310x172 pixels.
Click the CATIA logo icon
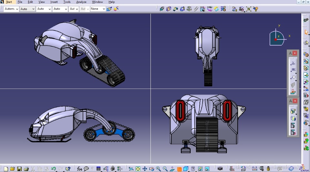pyautogui.click(x=304, y=168)
